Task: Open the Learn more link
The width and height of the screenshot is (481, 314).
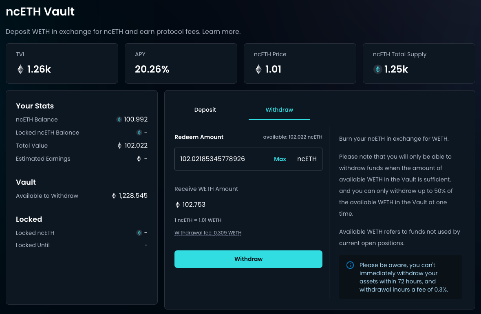Action: coord(221,31)
